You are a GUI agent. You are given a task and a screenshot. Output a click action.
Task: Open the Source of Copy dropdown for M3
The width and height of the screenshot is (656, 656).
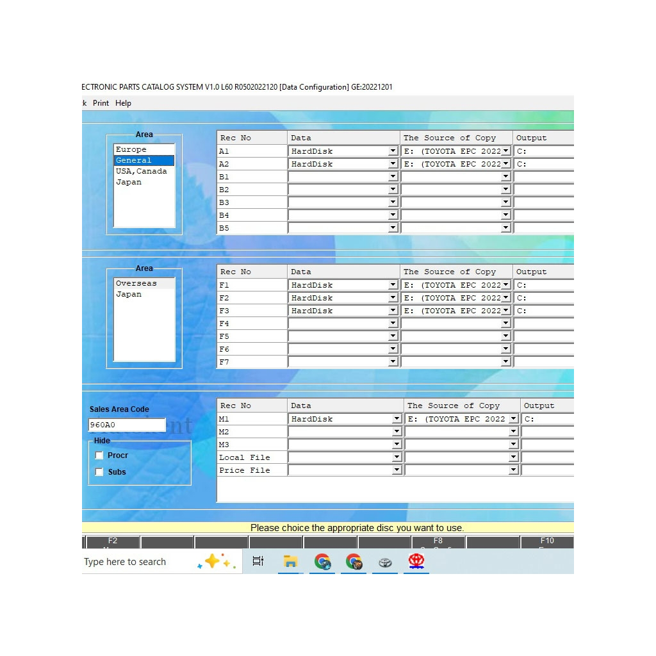[x=513, y=445]
